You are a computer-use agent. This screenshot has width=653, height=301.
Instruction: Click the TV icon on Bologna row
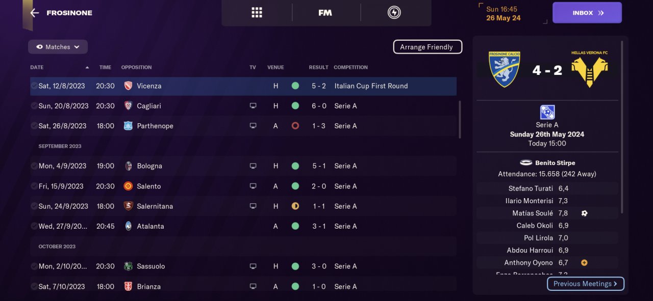tap(253, 166)
